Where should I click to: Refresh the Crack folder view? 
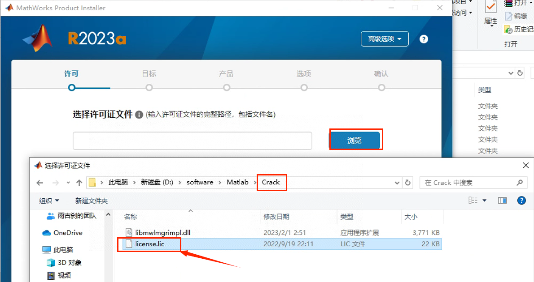tap(407, 183)
